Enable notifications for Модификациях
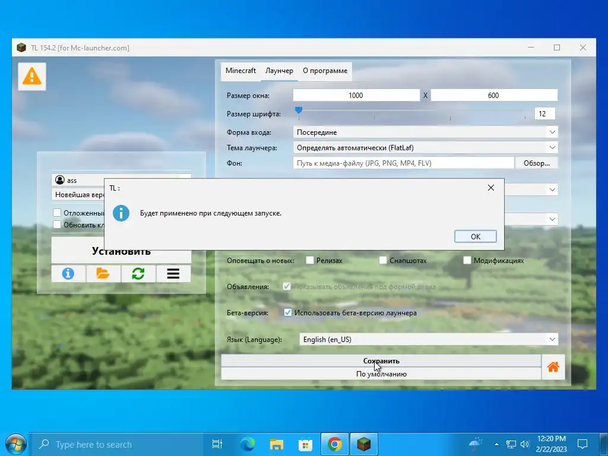608x456 pixels. 467,260
